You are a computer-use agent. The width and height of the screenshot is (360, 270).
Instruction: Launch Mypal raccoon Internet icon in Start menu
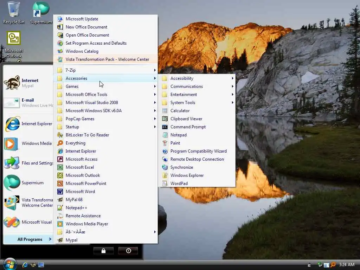coord(12,83)
